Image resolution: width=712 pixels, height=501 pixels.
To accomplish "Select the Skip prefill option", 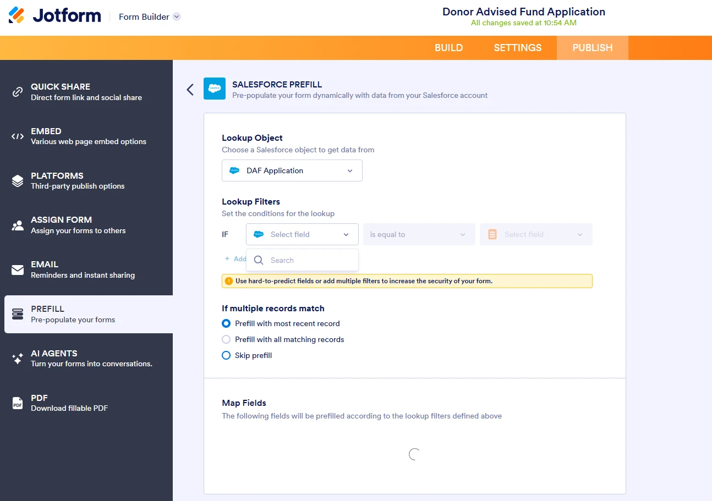I will click(x=226, y=355).
